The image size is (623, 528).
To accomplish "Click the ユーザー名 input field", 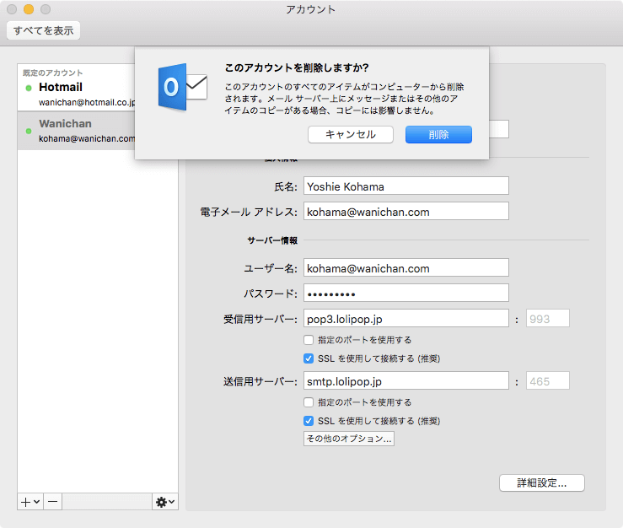I will point(406,267).
